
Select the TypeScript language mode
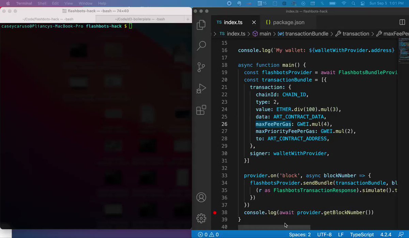[362, 235]
